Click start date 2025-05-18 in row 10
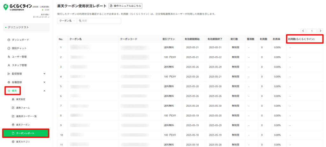Screen dimensions: 326x147 192,135
